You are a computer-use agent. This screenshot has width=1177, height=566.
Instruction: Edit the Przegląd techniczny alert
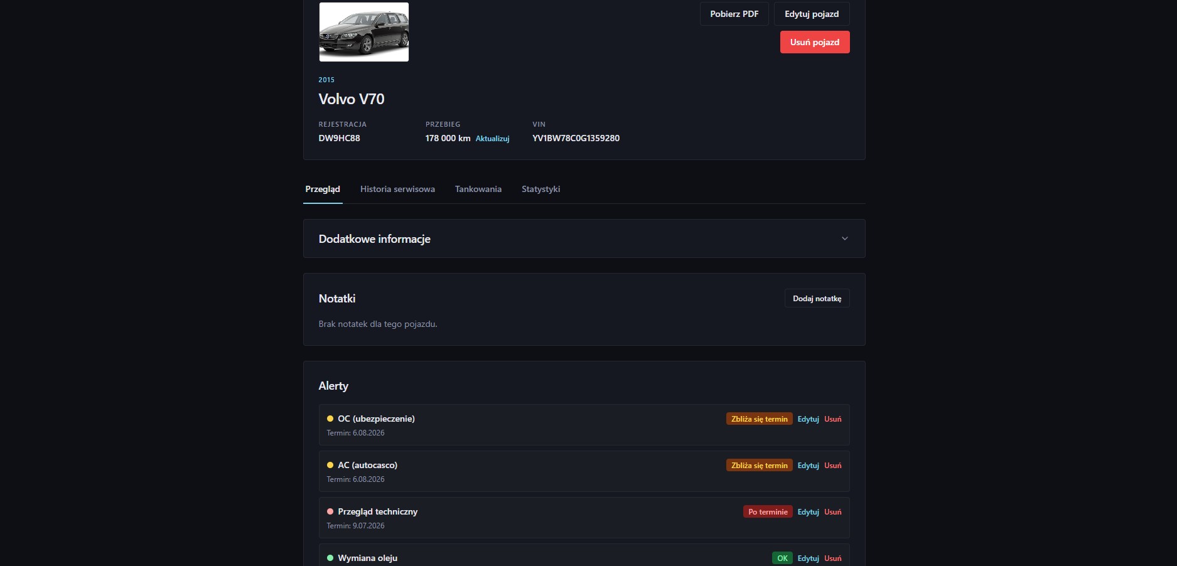[x=808, y=512]
